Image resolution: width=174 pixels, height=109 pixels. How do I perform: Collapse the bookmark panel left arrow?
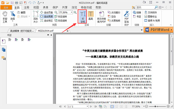pos(51,35)
